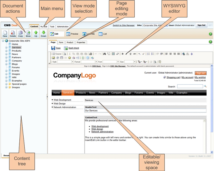Screen dimensions: 214x171
Task: Open the Tools main menu tab
Action: pos(52,27)
